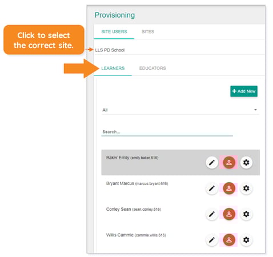Click Bryant Marcus's orange user icon
This screenshot has width=273, height=257.
click(229, 188)
